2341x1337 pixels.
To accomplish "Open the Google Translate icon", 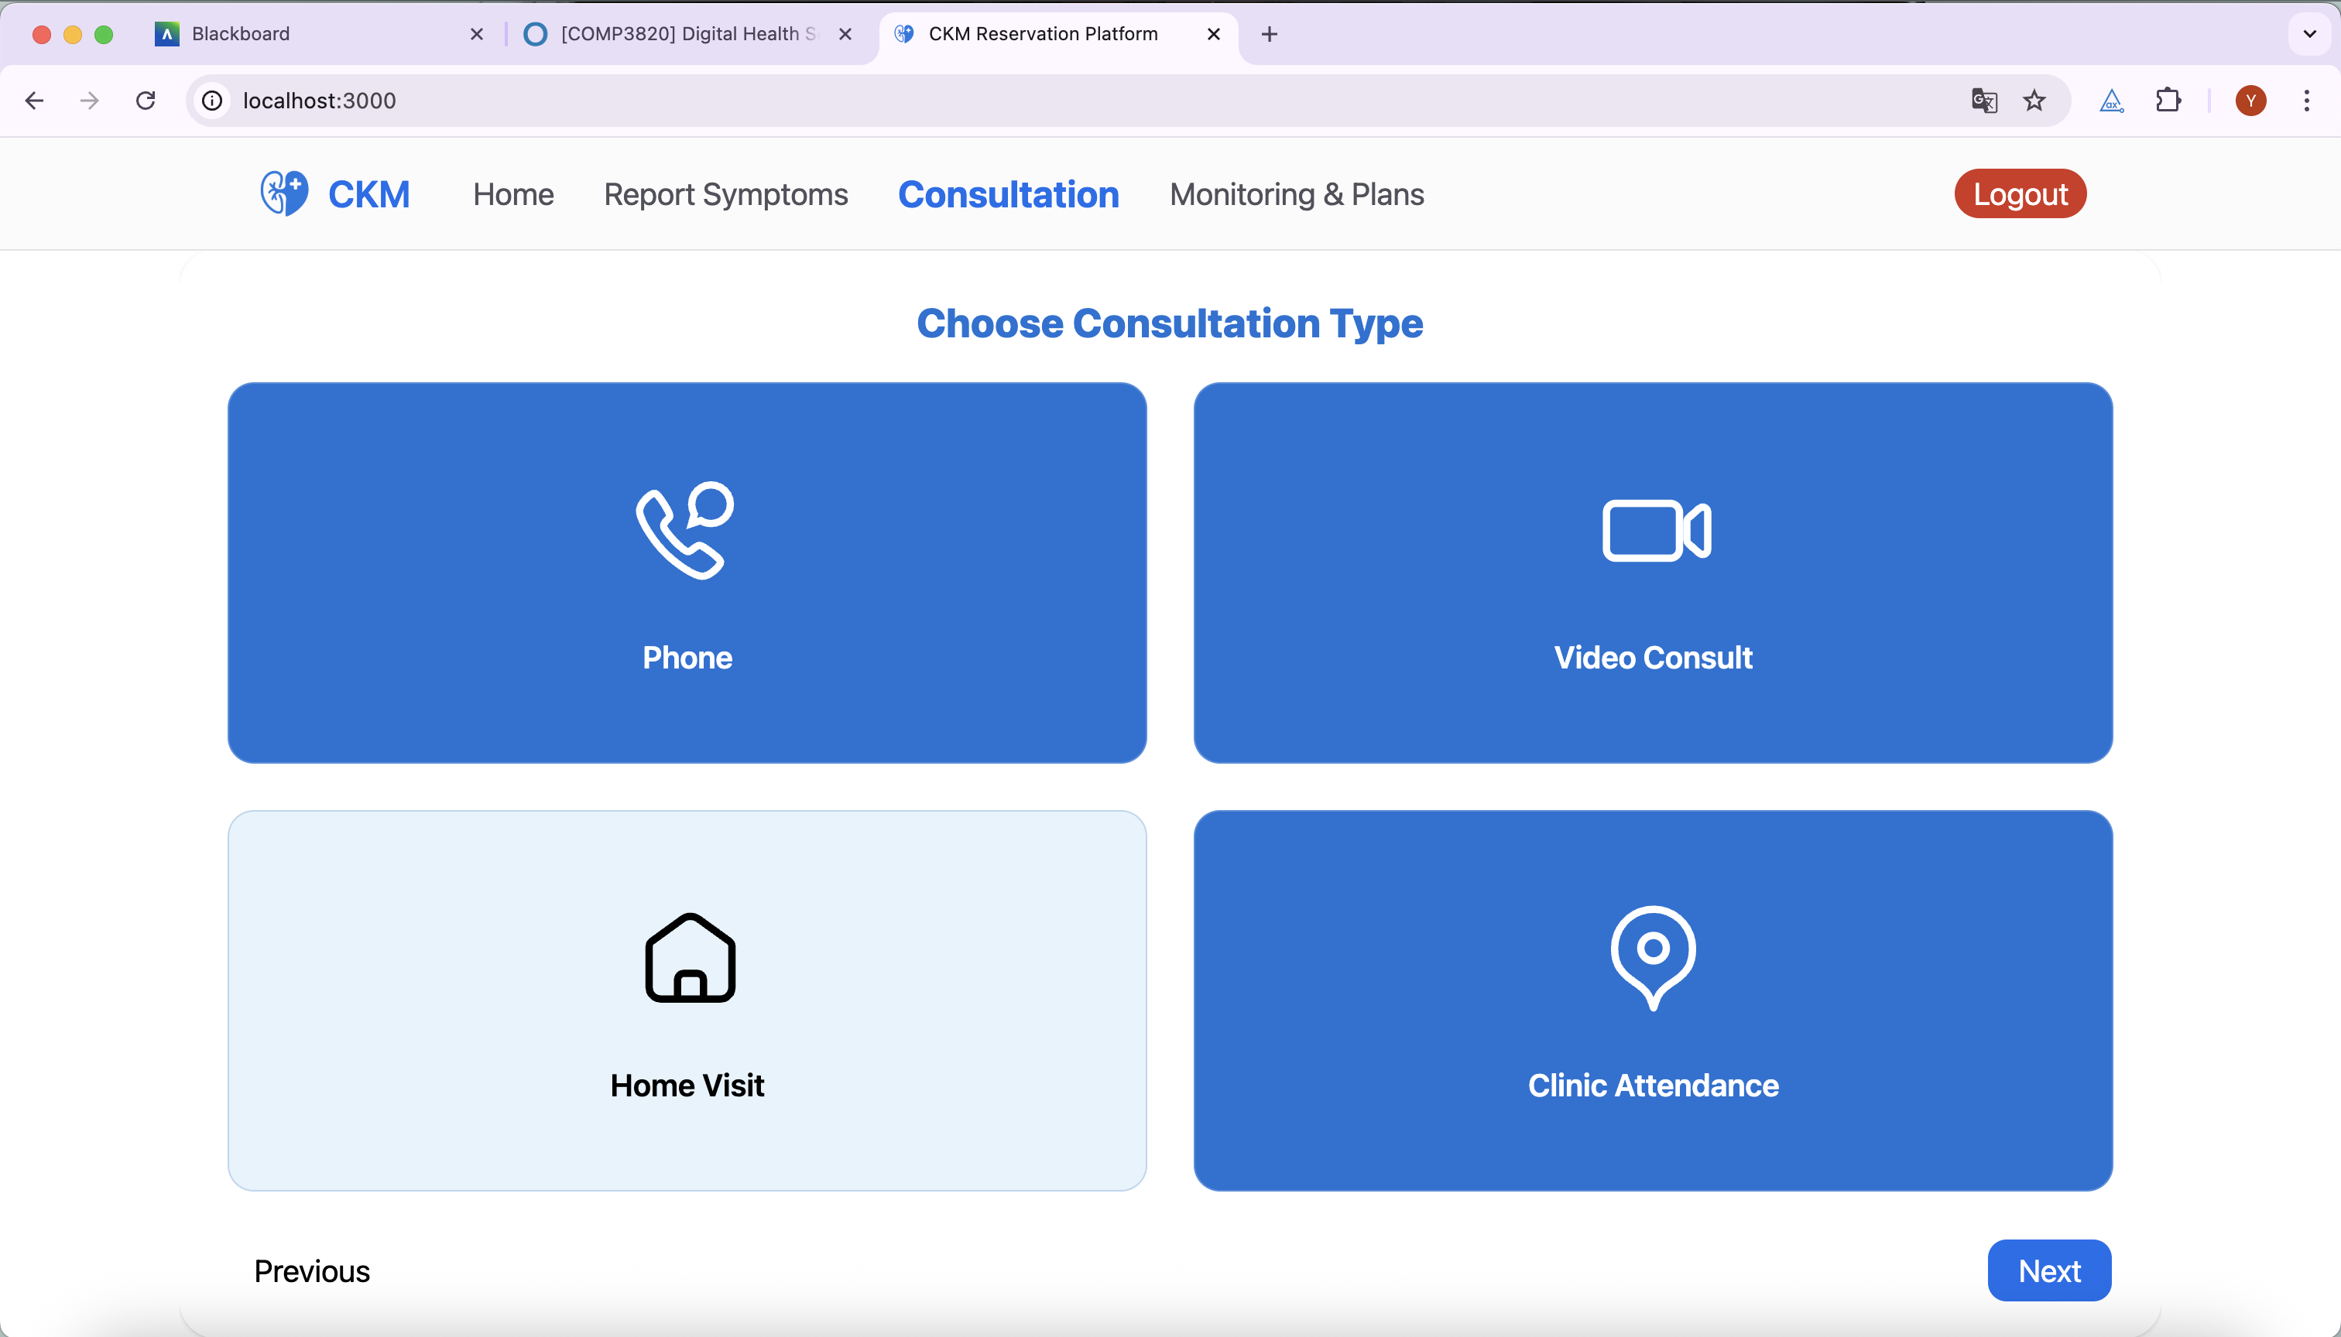I will click(1985, 100).
